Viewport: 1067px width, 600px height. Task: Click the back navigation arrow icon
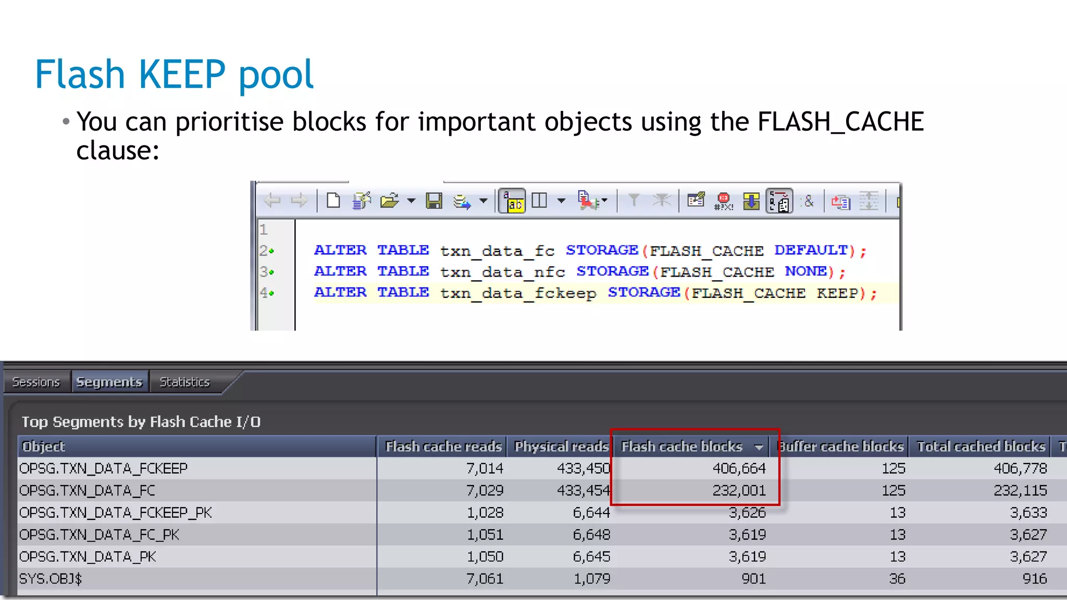(x=272, y=201)
